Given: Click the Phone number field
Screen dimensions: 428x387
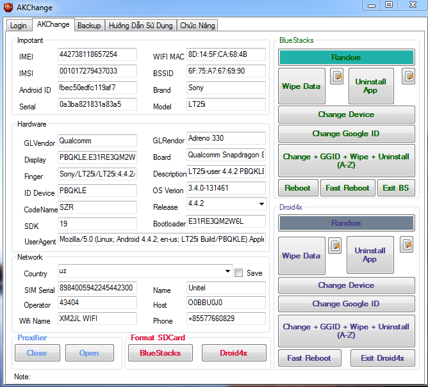Looking at the screenshot, I should (x=226, y=319).
